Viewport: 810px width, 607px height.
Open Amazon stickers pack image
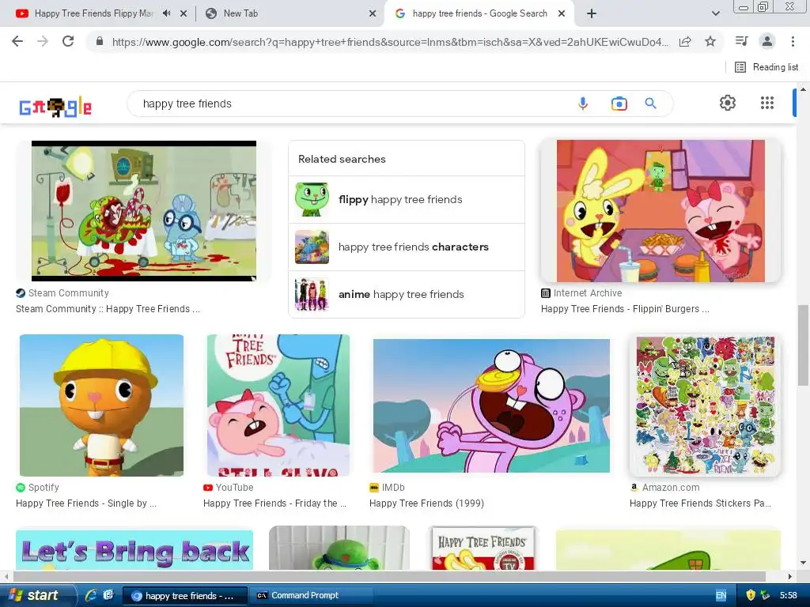click(705, 405)
